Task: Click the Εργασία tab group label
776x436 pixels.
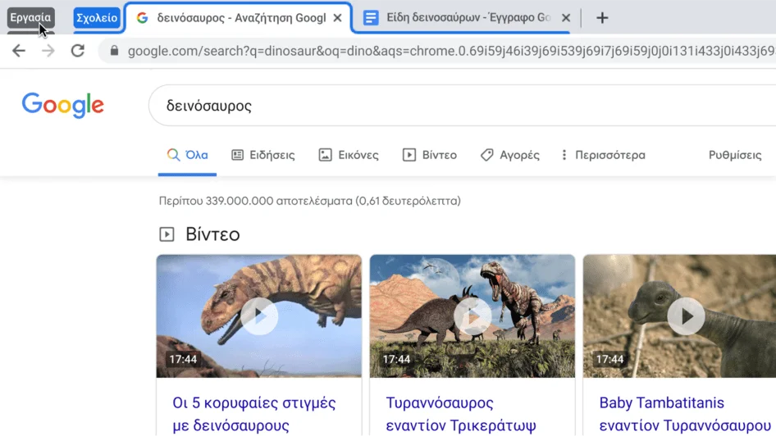Action: (x=30, y=18)
